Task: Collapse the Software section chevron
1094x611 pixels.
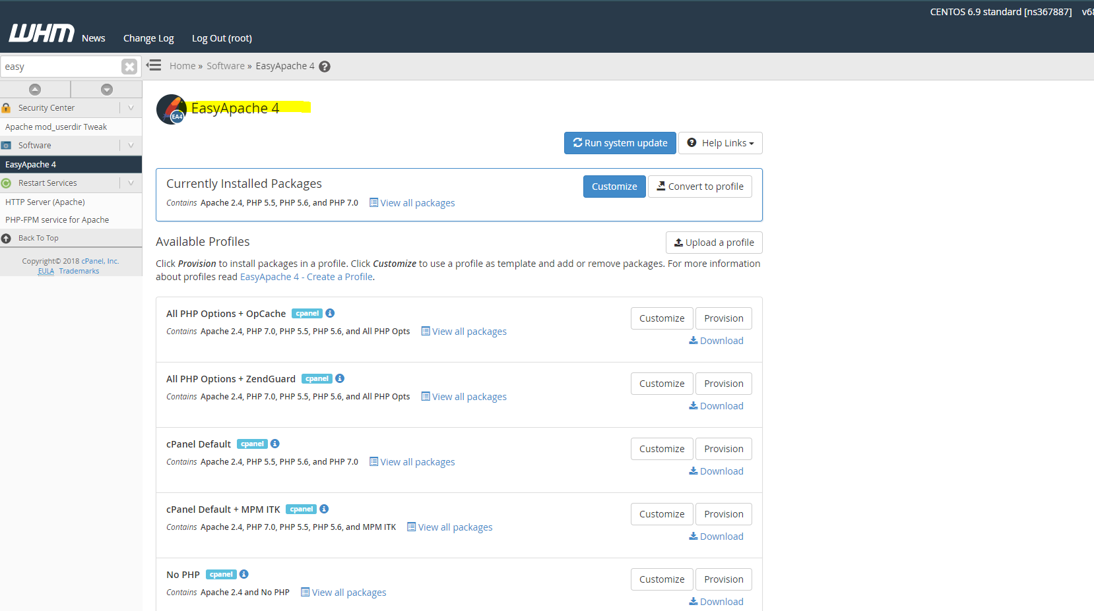Action: click(x=131, y=145)
